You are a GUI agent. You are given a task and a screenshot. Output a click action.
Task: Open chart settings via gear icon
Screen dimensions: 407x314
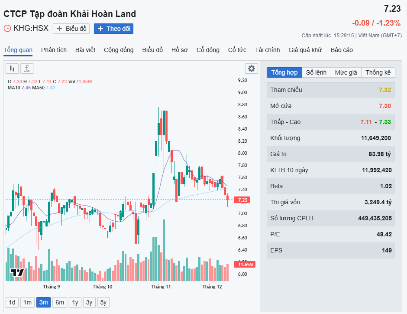(252, 69)
